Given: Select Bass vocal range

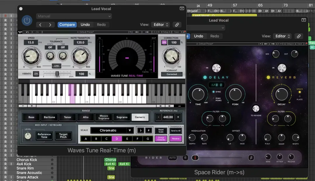Looking at the screenshot, I should point(31,117).
